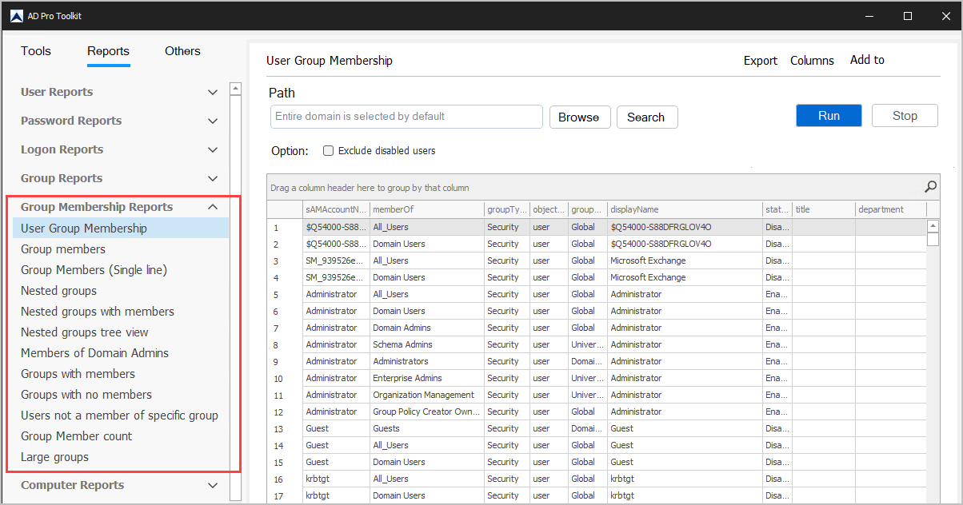The image size is (963, 505).
Task: Open the Columns chooser
Action: tap(812, 61)
